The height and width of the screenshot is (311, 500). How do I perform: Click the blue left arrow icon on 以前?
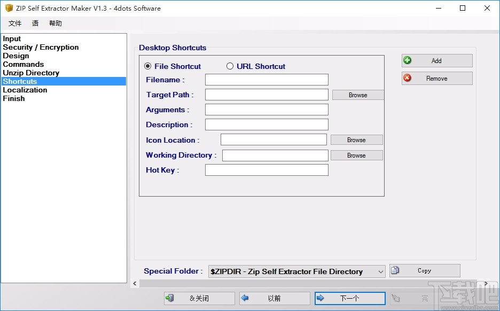[x=245, y=298]
